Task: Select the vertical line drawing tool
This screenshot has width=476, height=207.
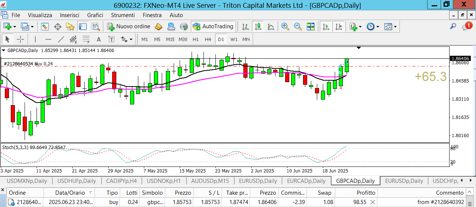Action: (35, 39)
